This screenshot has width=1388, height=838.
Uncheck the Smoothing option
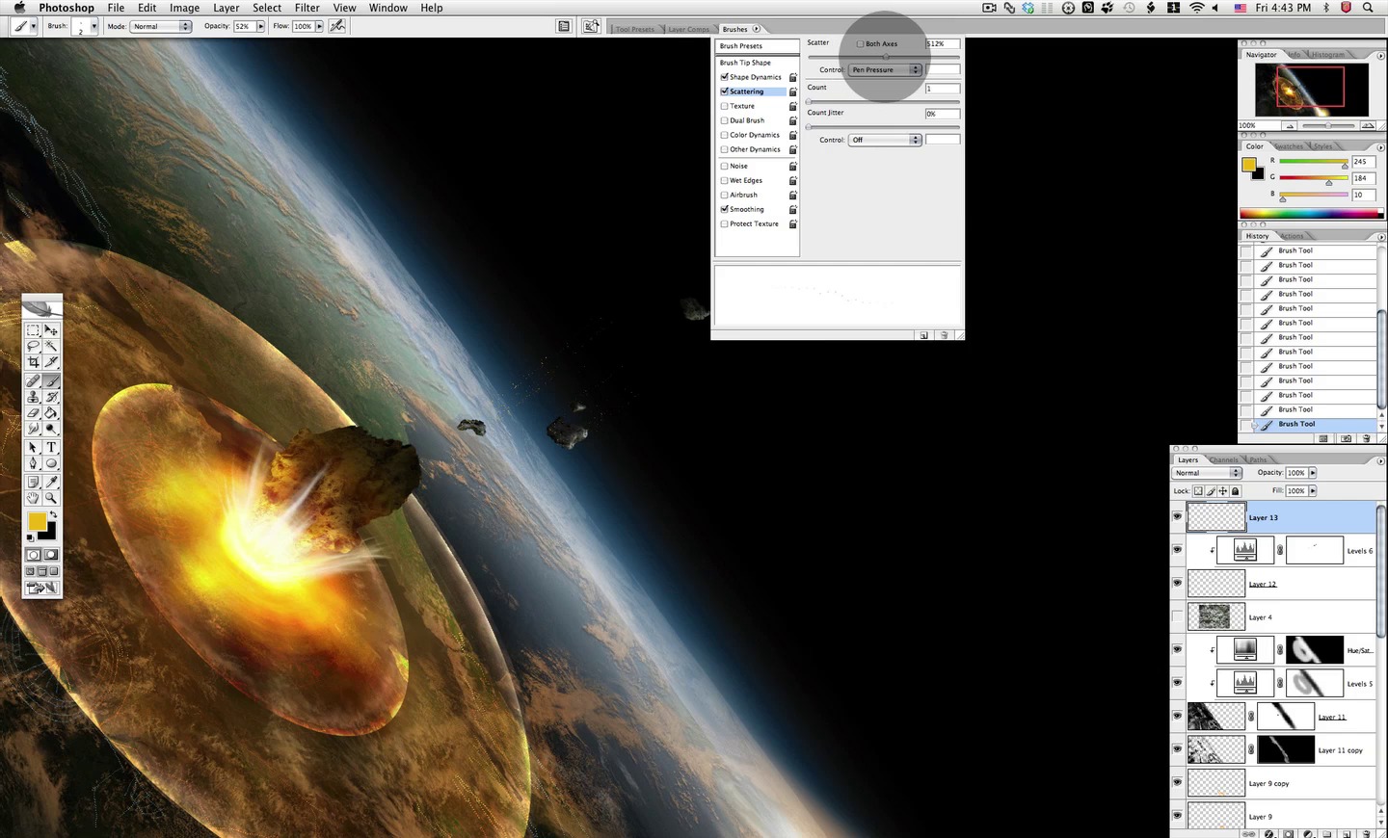point(725,209)
